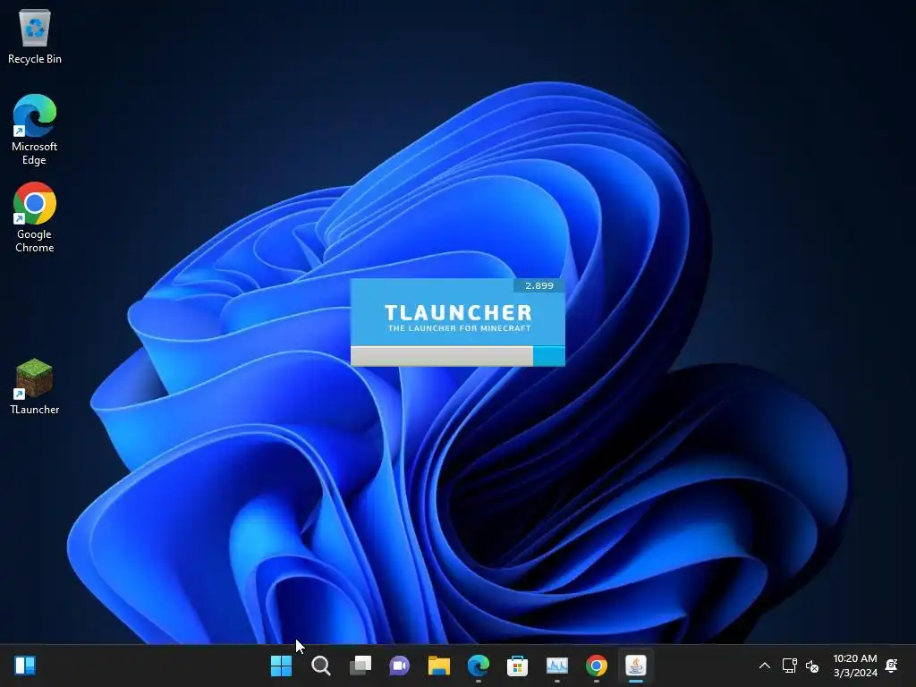The image size is (916, 687).
Task: Click the muted volume tray icon
Action: tap(812, 666)
